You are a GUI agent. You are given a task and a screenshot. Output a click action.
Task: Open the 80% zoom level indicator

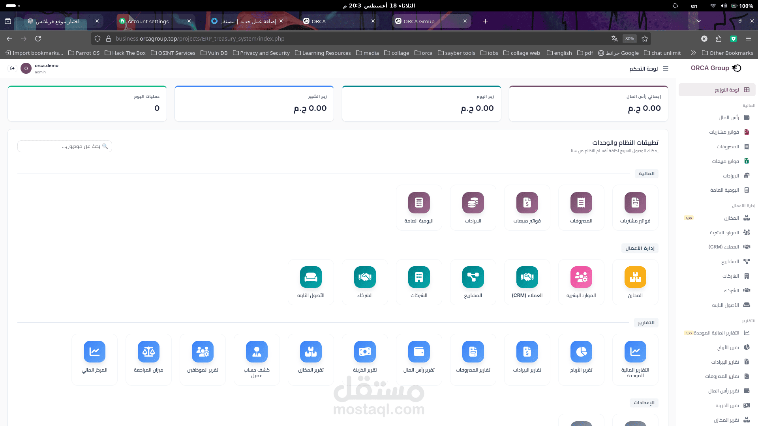pos(630,39)
